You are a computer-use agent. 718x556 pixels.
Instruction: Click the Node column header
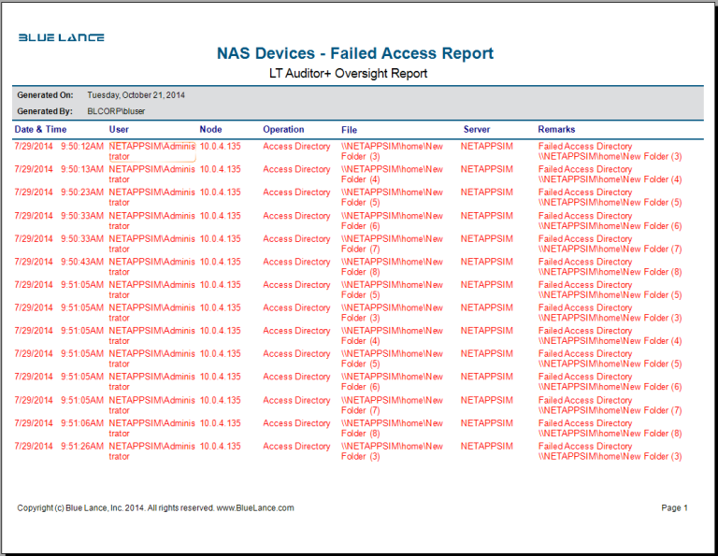(210, 130)
